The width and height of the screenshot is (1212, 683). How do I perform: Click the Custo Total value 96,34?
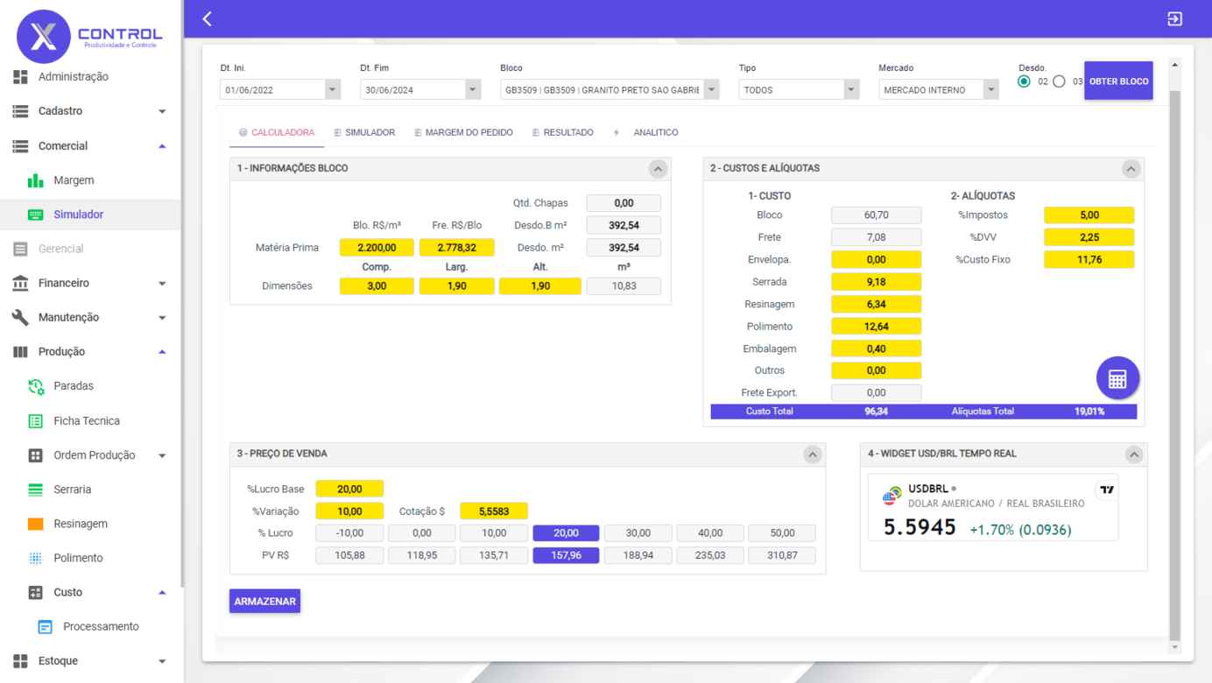point(876,412)
